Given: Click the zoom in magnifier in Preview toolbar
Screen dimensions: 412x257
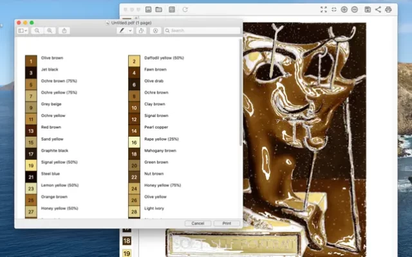Looking at the screenshot, I should click(x=50, y=30).
